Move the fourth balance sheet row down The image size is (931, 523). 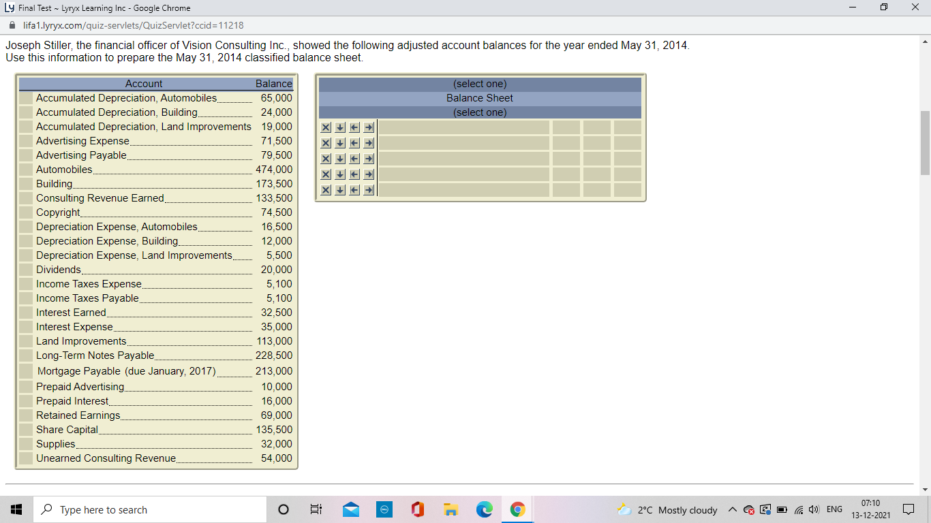[340, 174]
